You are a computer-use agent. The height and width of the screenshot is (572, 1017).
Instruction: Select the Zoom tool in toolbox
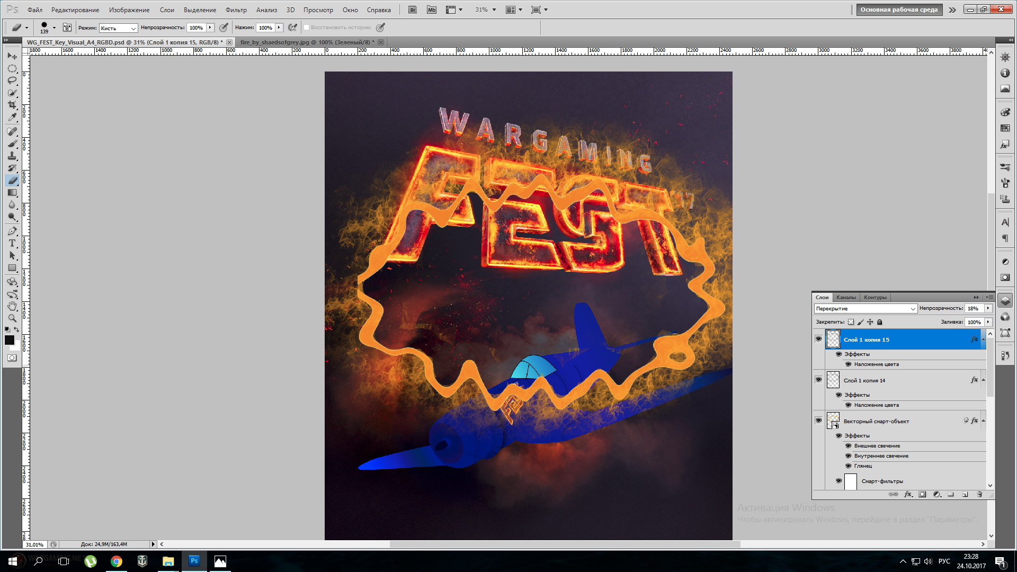click(12, 318)
